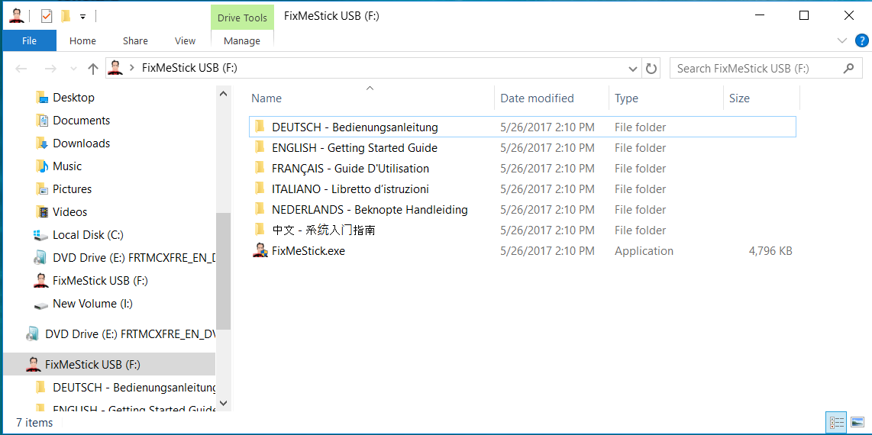The image size is (872, 435).
Task: Select the FixMeStick.exe application icon
Action: (x=260, y=250)
